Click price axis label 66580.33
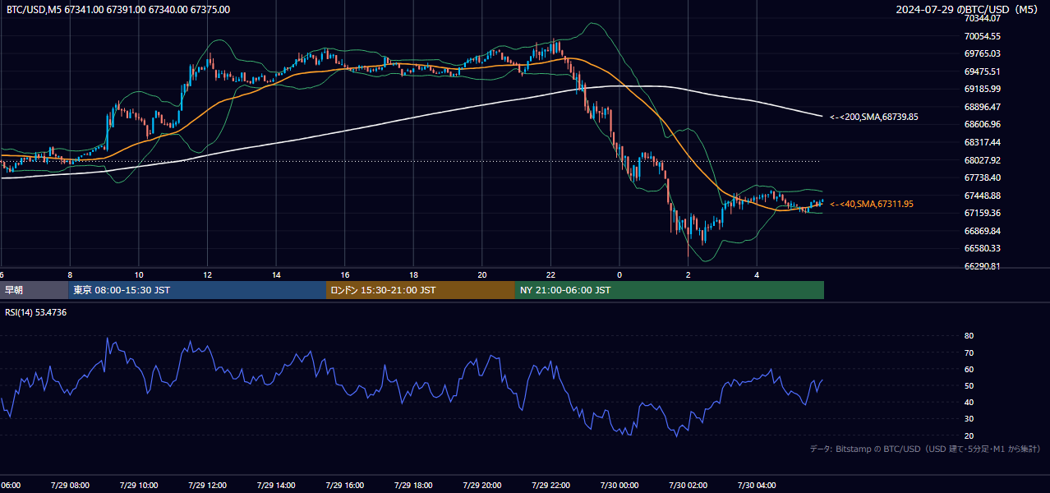Image resolution: width=1050 pixels, height=493 pixels. (x=983, y=248)
